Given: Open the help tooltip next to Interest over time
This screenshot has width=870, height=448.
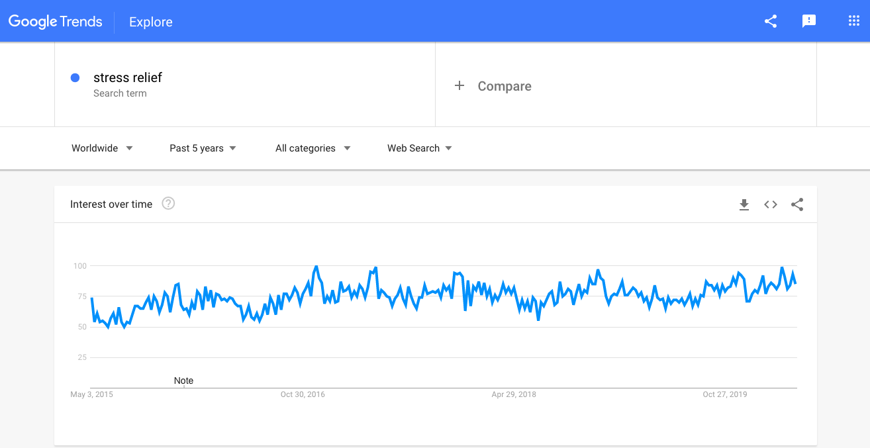Looking at the screenshot, I should 168,204.
